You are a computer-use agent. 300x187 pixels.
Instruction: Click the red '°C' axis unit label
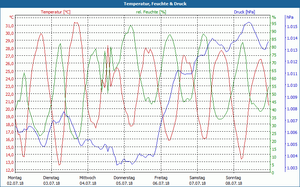(12, 18)
